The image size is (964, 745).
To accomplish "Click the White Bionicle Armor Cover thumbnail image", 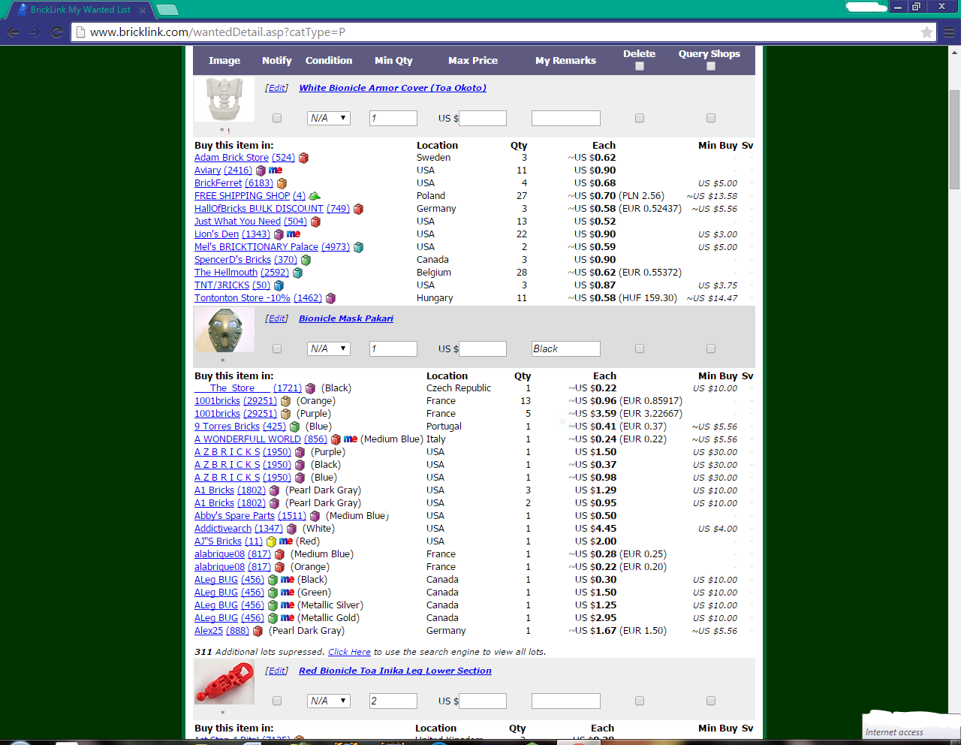I will (224, 99).
